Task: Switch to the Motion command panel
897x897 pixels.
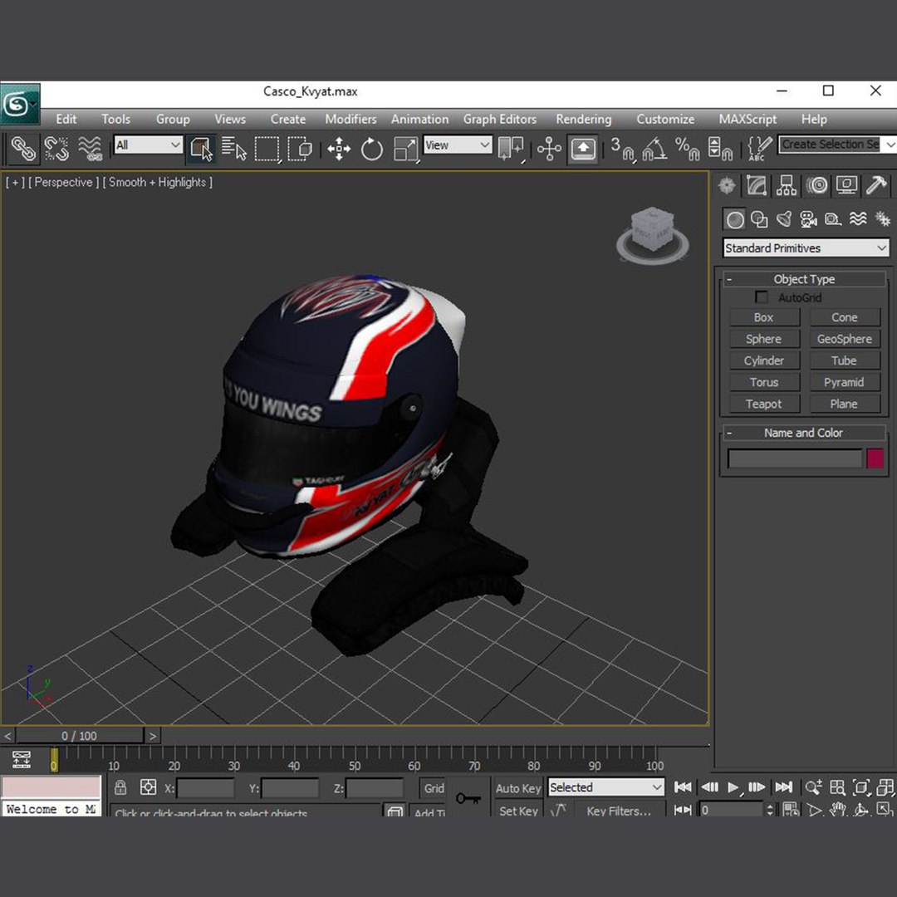Action: tap(816, 185)
